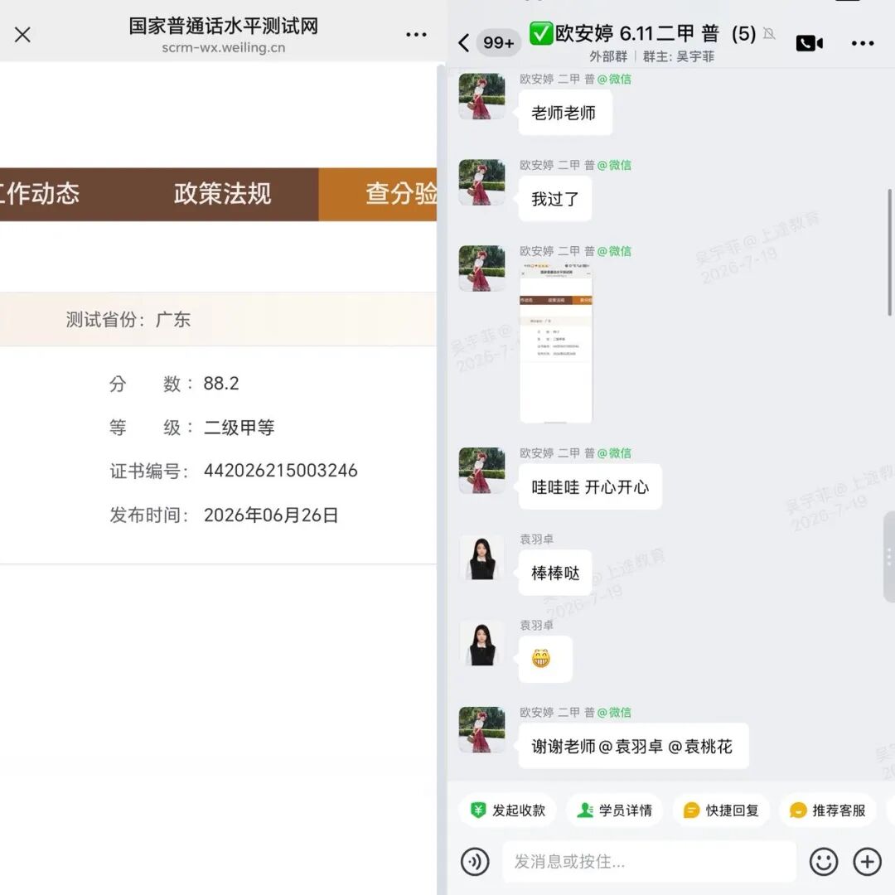
Task: Open the screenshot image sent by 欧安婷
Action: click(556, 342)
